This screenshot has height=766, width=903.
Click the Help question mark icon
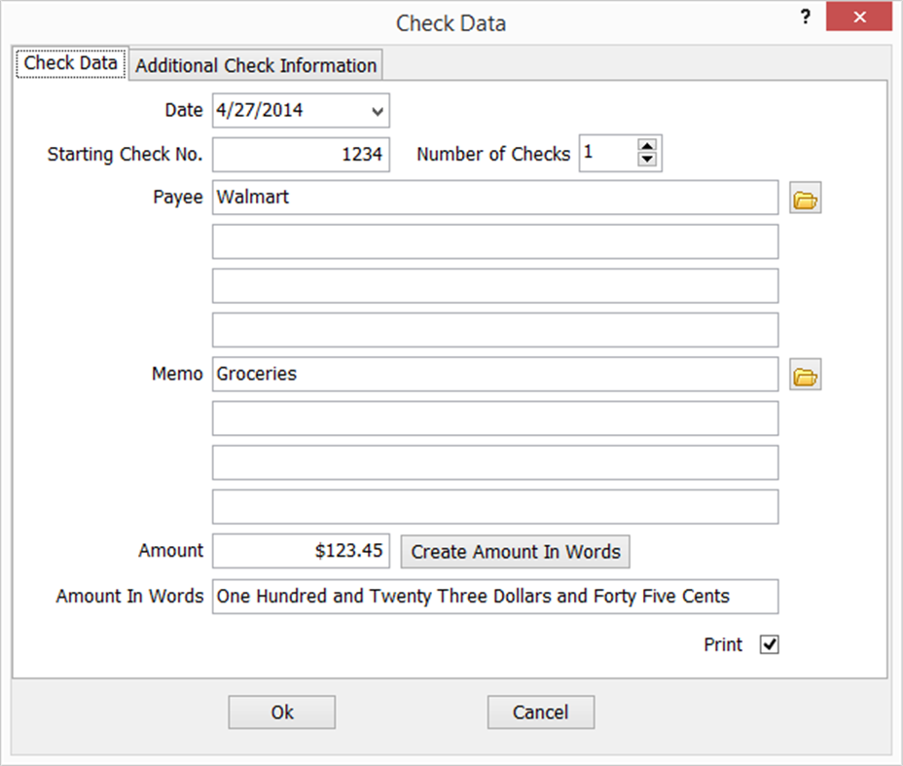click(x=805, y=16)
